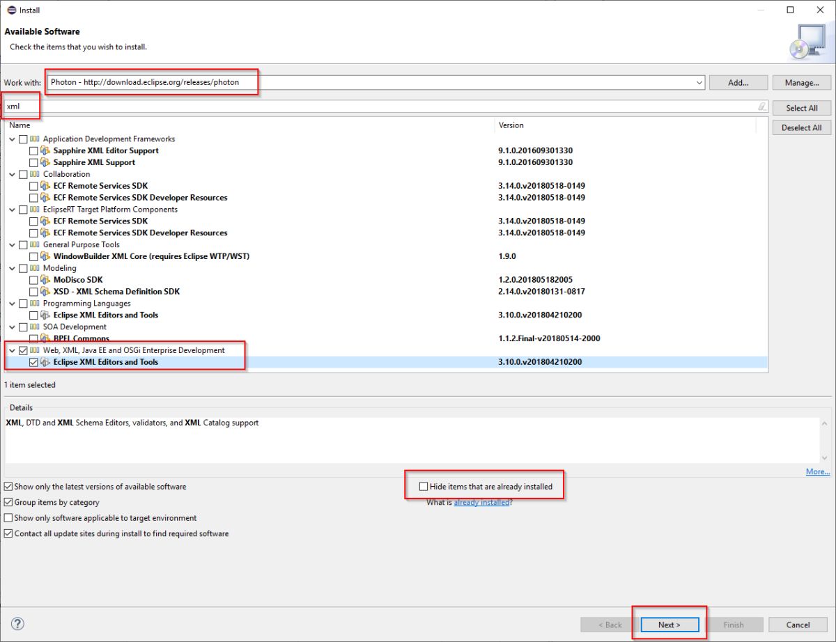Click the Next > button

pos(669,625)
